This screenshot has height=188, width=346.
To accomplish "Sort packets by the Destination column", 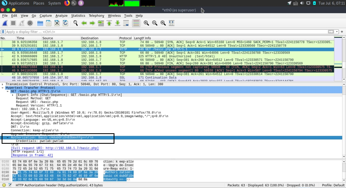I will coord(99,38).
